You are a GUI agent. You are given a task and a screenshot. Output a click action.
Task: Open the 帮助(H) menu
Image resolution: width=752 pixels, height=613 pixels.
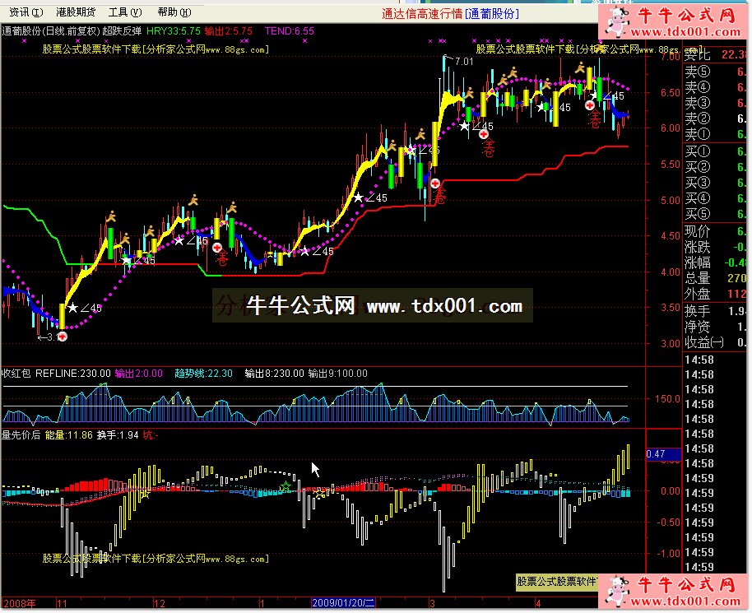click(x=174, y=12)
